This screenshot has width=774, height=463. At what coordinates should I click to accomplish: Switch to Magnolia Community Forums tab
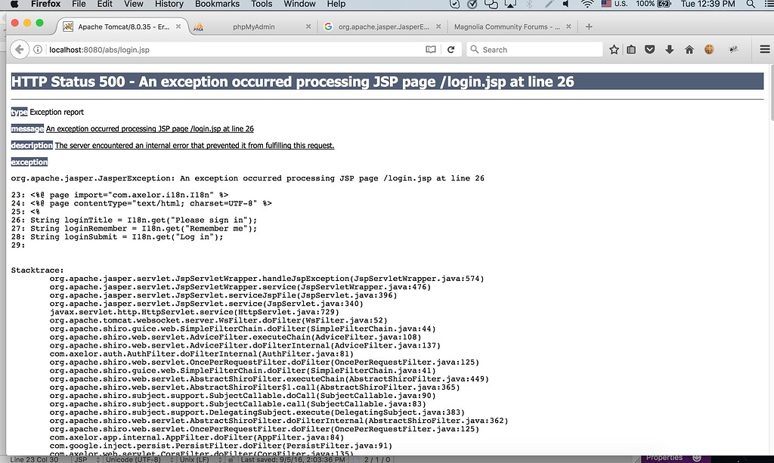pyautogui.click(x=506, y=26)
